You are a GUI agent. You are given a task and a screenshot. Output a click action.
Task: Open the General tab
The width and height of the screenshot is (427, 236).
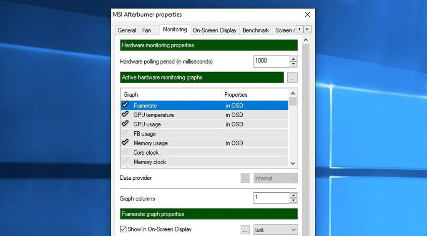click(127, 30)
